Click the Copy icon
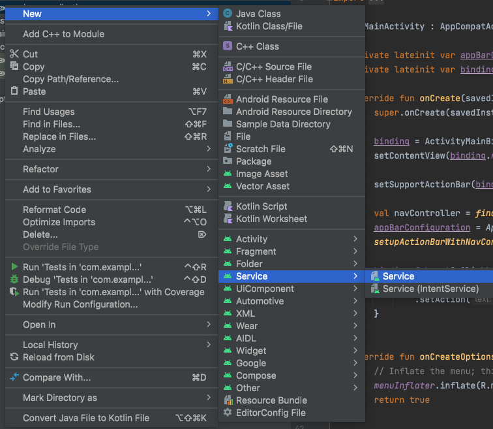The image size is (493, 429). tap(14, 66)
